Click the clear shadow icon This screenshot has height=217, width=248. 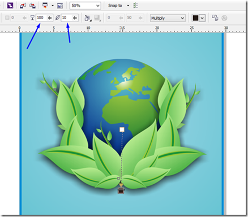pos(224,18)
